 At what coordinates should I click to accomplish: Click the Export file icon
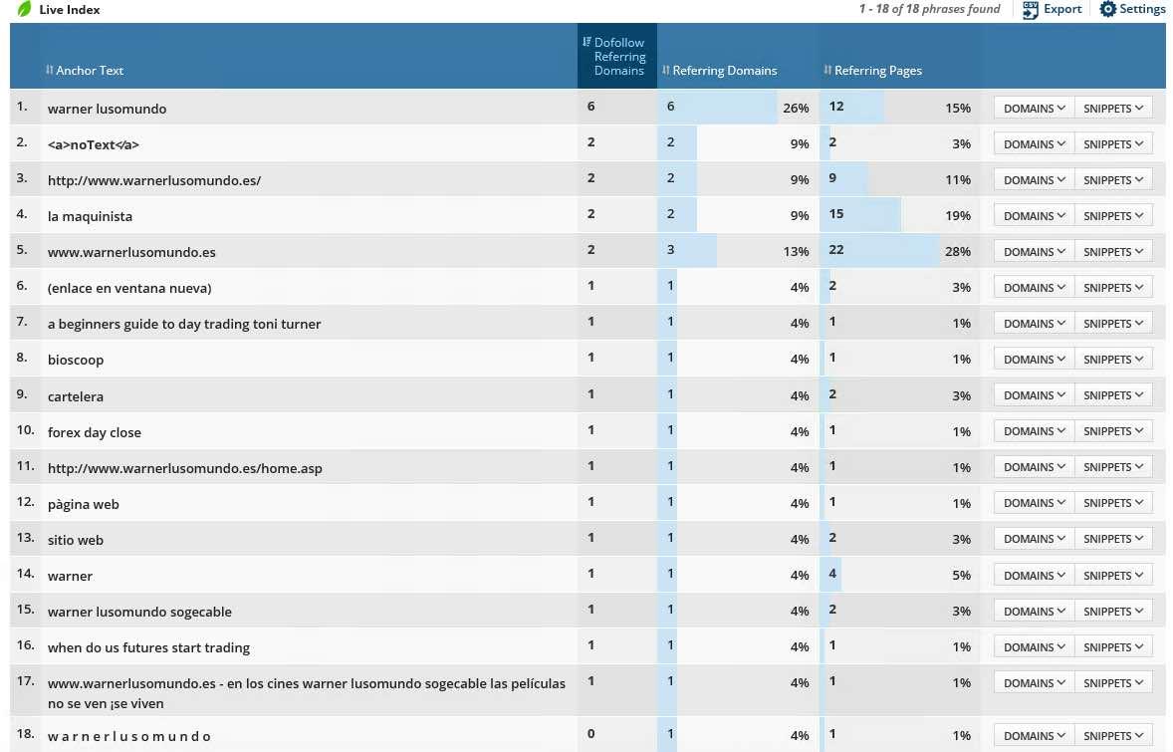click(x=1030, y=9)
